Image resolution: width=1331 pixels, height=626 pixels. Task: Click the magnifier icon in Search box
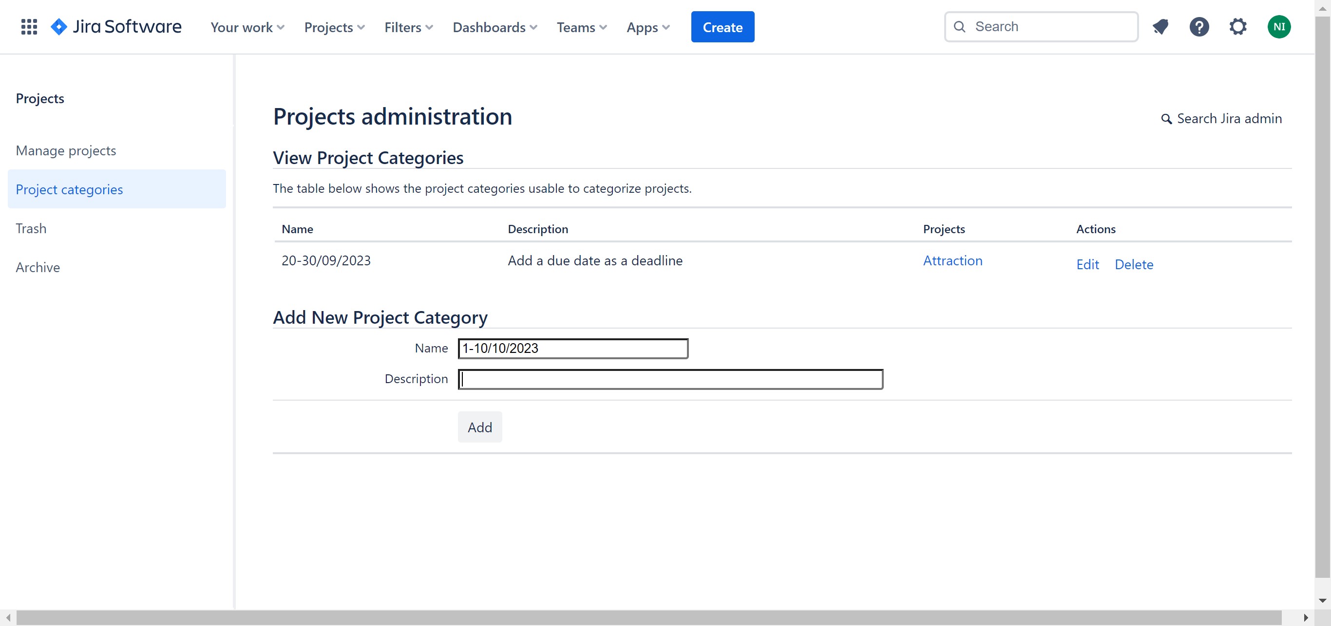(959, 27)
